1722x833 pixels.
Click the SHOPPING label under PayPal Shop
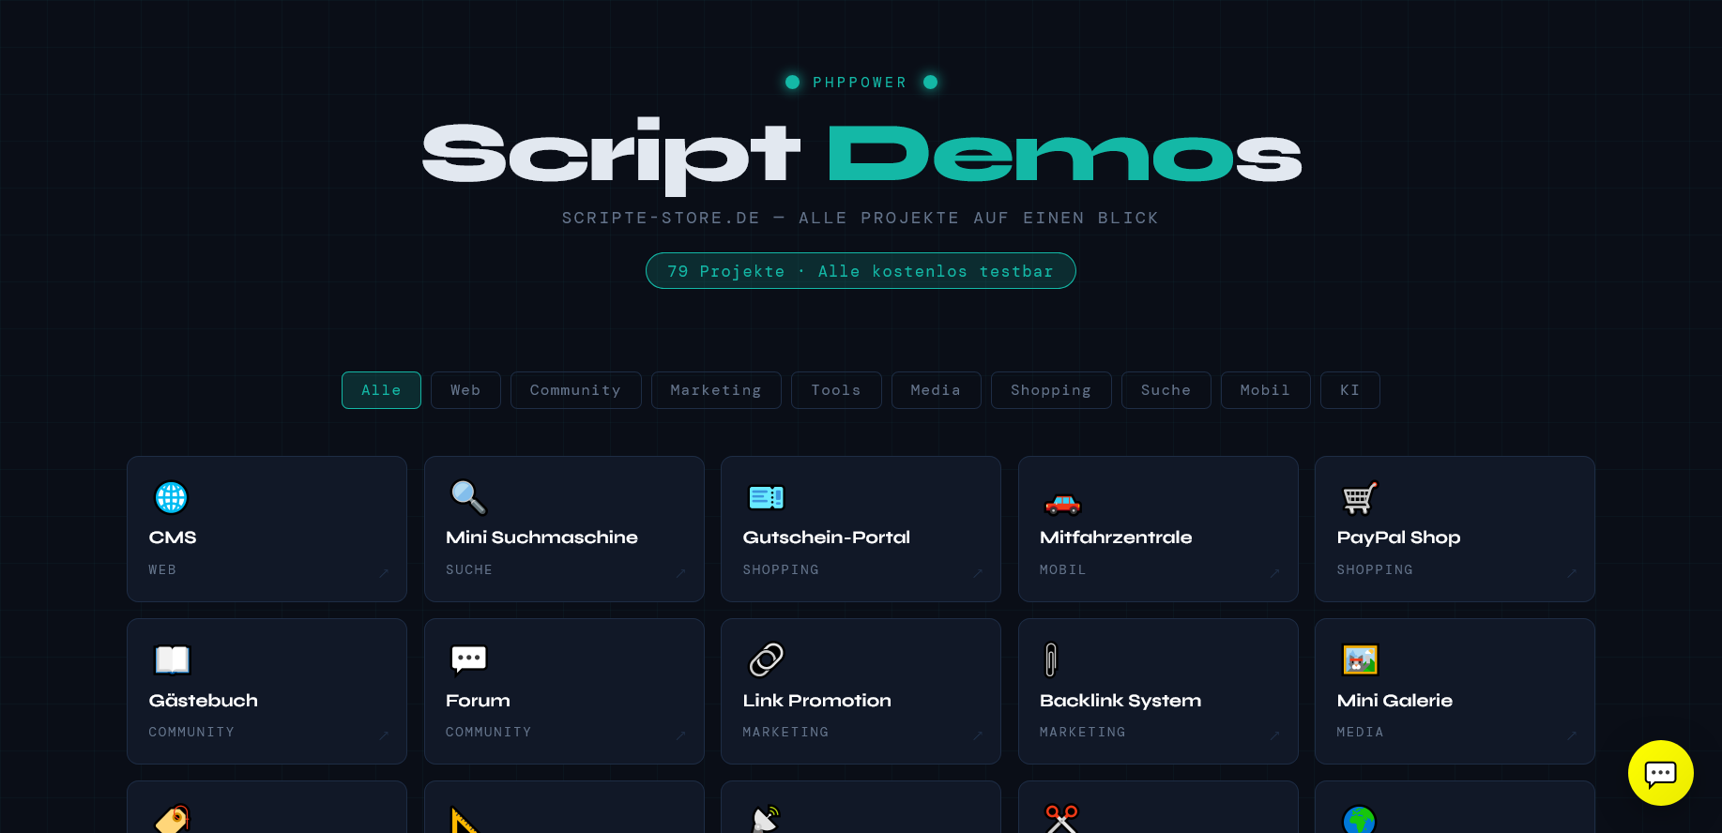click(x=1375, y=569)
